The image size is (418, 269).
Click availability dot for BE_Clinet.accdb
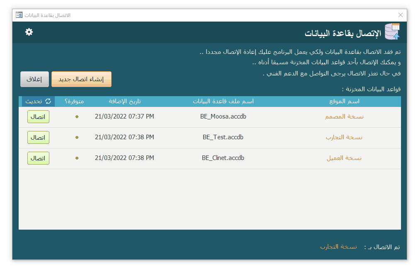pyautogui.click(x=77, y=158)
